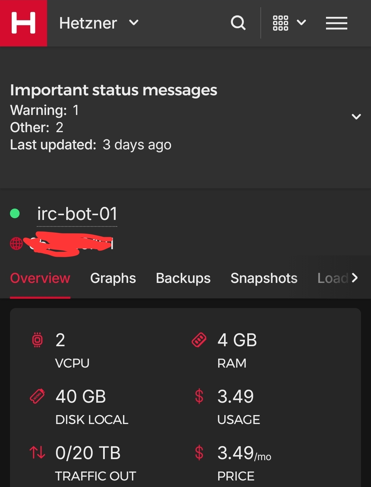This screenshot has height=487, width=371.
Task: Click the RAM memory icon
Action: [199, 340]
